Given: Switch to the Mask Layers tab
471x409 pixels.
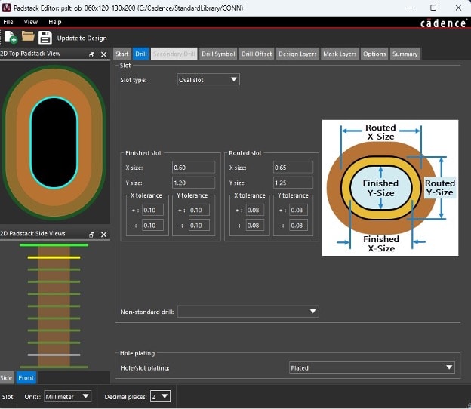Looking at the screenshot, I should 339,54.
